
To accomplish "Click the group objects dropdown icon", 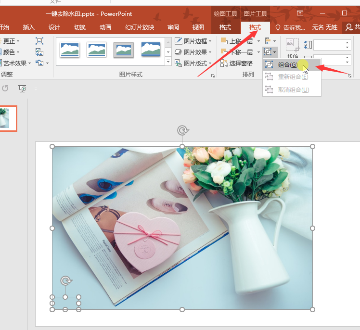I will [x=270, y=52].
